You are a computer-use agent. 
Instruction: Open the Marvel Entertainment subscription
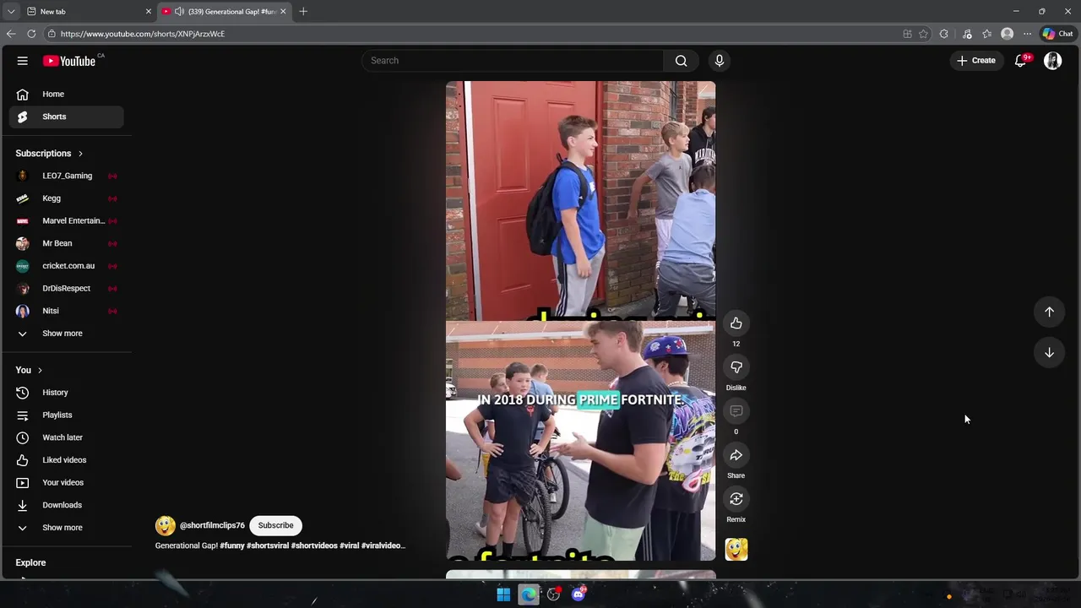click(x=66, y=221)
